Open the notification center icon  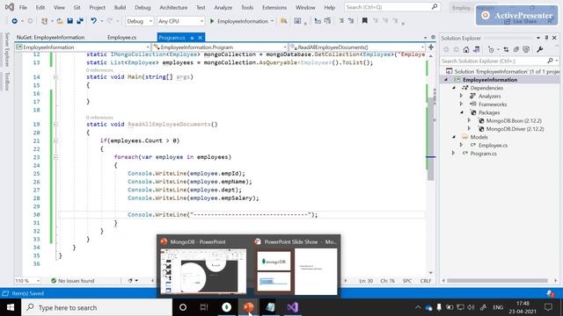[548, 307]
